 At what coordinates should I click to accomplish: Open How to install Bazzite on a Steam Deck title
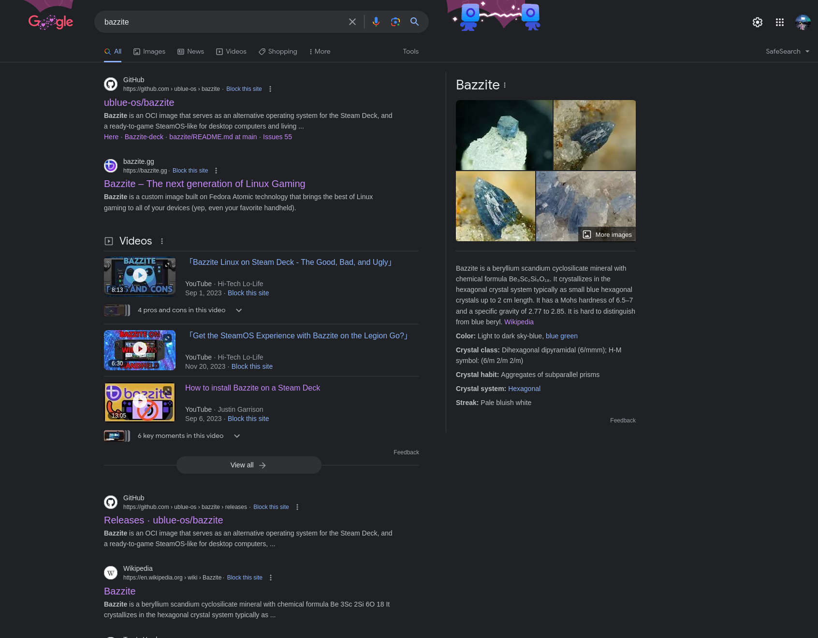pos(252,388)
